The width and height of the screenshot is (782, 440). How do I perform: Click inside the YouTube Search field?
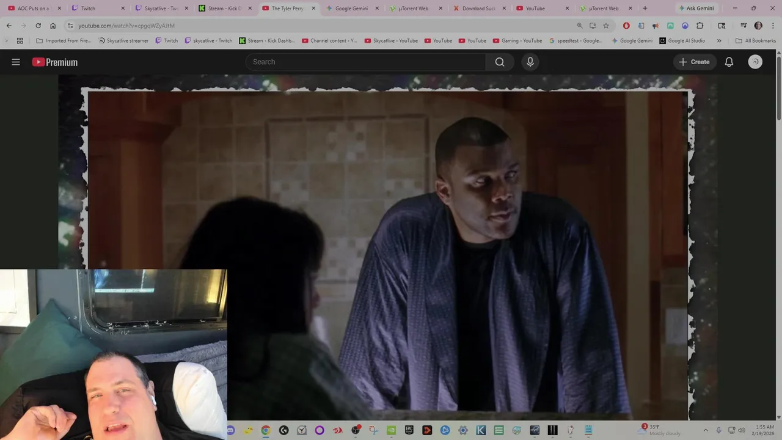click(365, 62)
